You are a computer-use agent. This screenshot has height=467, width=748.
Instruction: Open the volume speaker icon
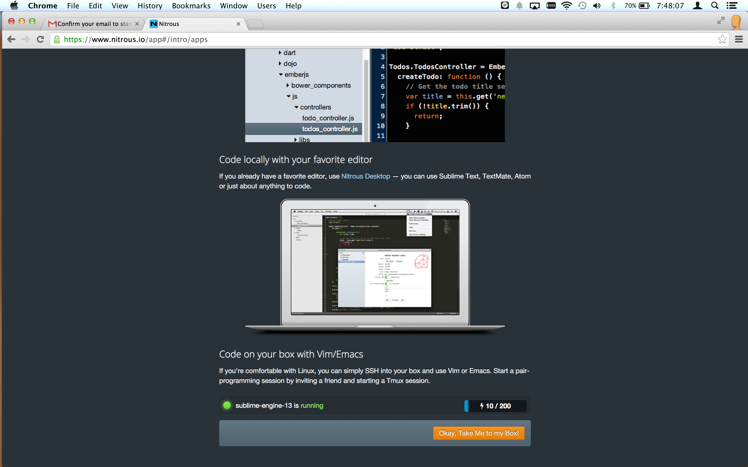pyautogui.click(x=597, y=5)
